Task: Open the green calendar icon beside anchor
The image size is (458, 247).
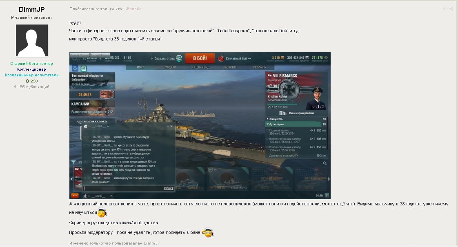Action: point(84,69)
